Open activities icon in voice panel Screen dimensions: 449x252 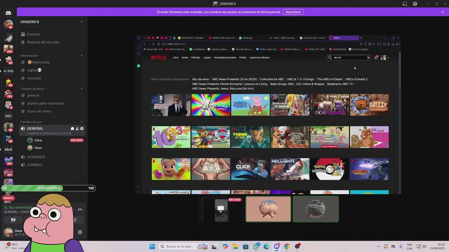tap(74, 220)
